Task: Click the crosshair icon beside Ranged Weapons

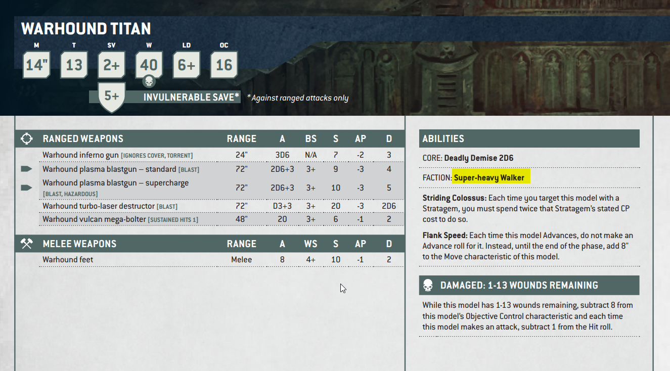Action: pyautogui.click(x=27, y=138)
